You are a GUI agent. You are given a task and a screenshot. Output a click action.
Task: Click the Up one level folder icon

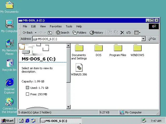50,33
